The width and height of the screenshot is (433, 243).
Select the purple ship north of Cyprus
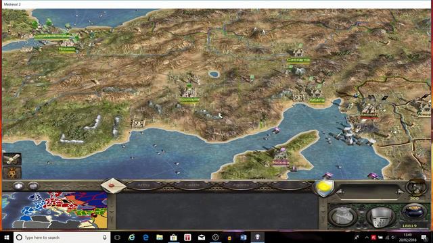click(277, 130)
